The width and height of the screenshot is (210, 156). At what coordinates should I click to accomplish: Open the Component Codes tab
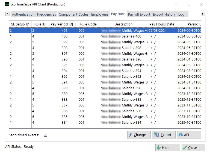(x=73, y=14)
